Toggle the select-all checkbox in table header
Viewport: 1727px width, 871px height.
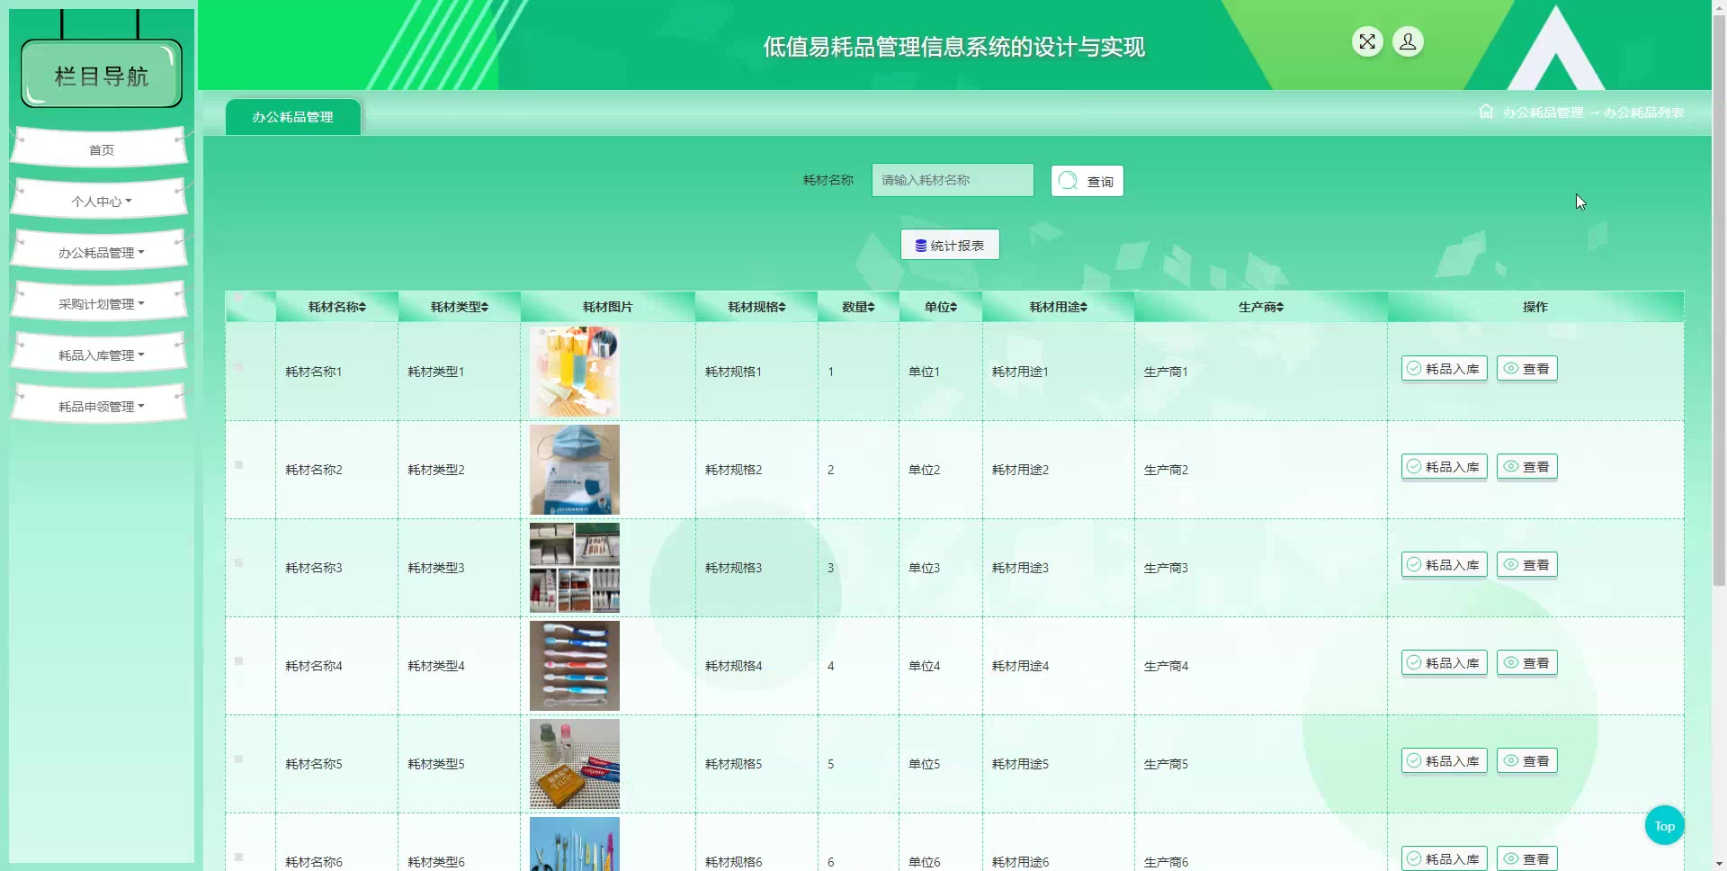238,298
